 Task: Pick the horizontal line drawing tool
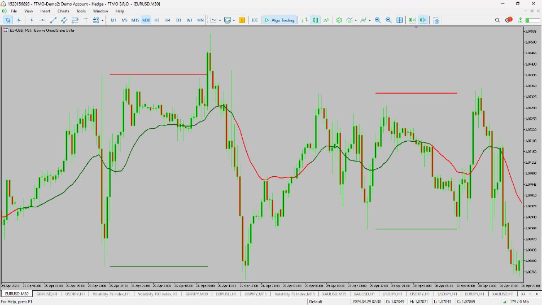point(42,20)
